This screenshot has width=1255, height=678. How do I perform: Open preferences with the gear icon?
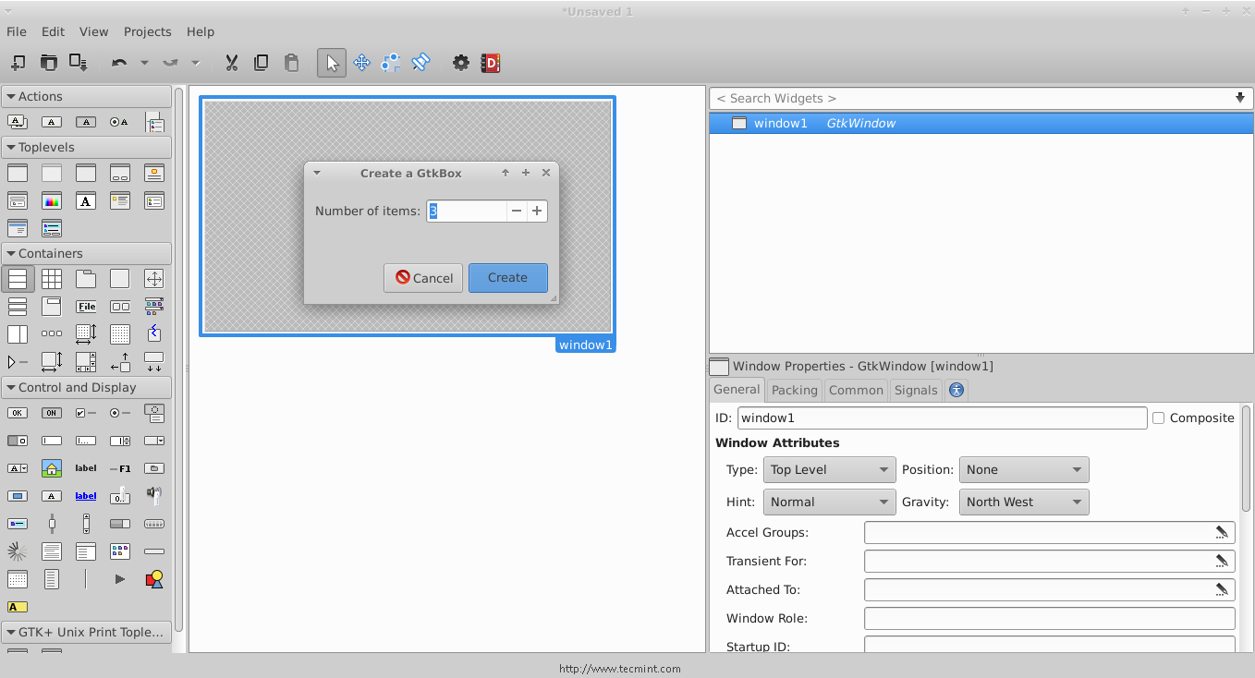pos(460,63)
